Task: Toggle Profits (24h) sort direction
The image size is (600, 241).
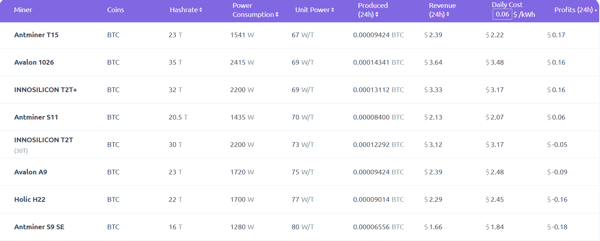Action: (595, 10)
